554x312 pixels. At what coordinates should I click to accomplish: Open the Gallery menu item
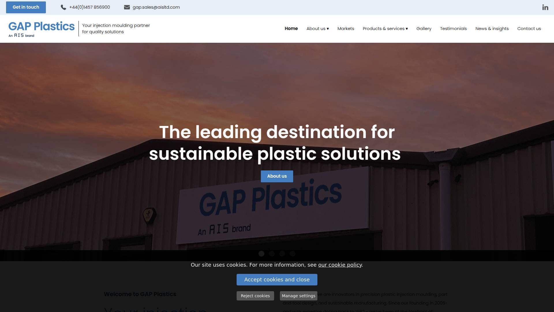[x=424, y=29]
